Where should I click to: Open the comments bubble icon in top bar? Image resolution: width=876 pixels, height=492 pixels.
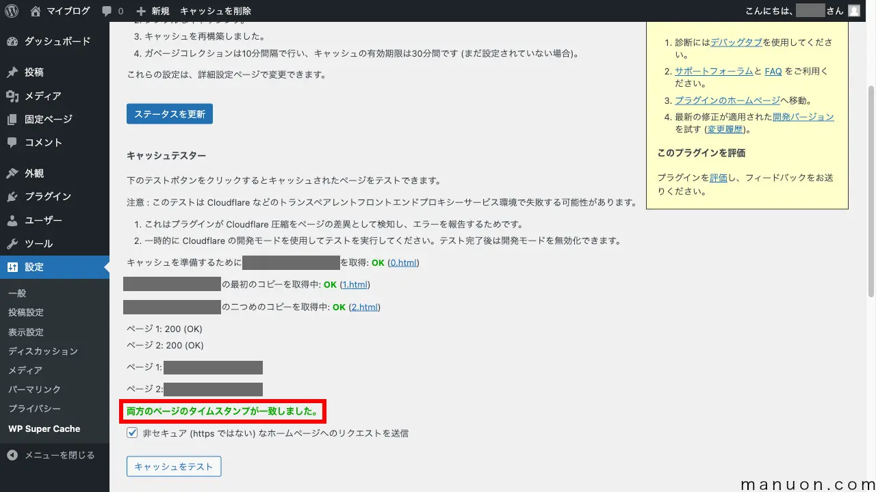106,10
